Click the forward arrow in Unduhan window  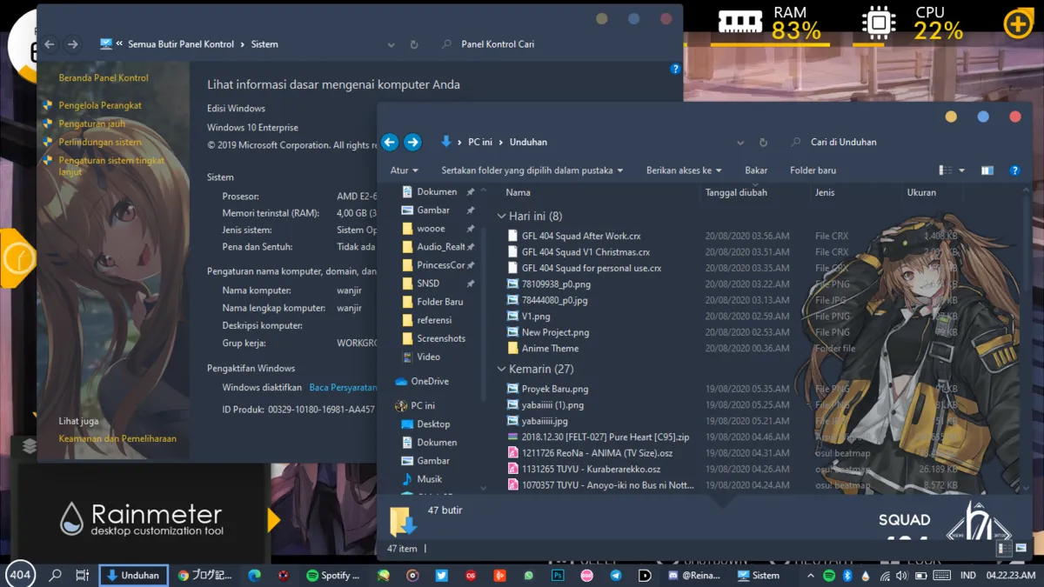click(412, 142)
